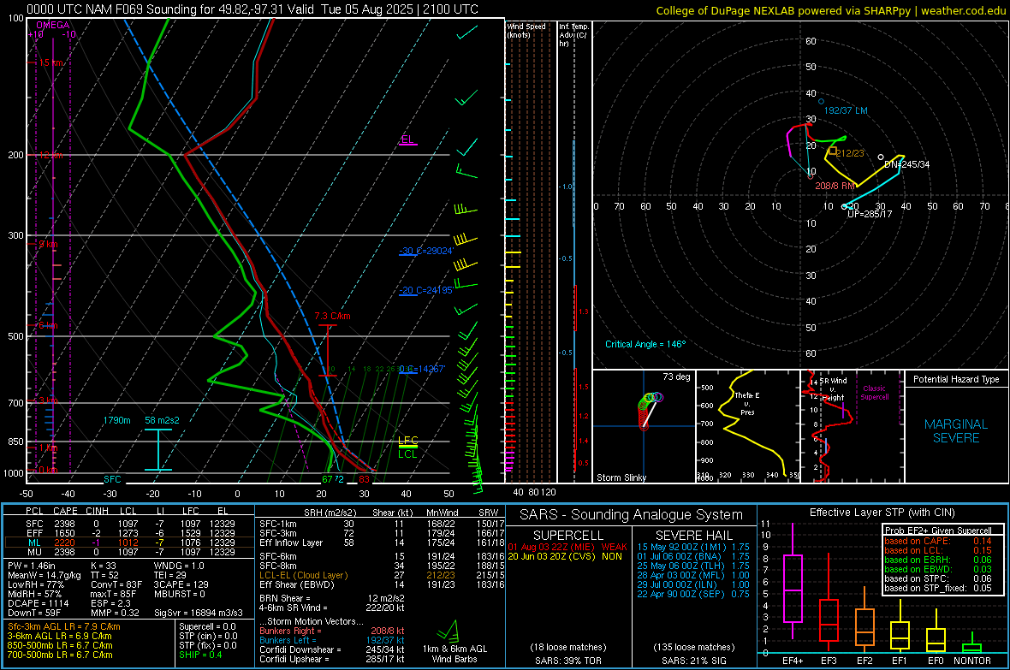Click the EL level label on the skew-T
1010x670 pixels.
pos(407,139)
